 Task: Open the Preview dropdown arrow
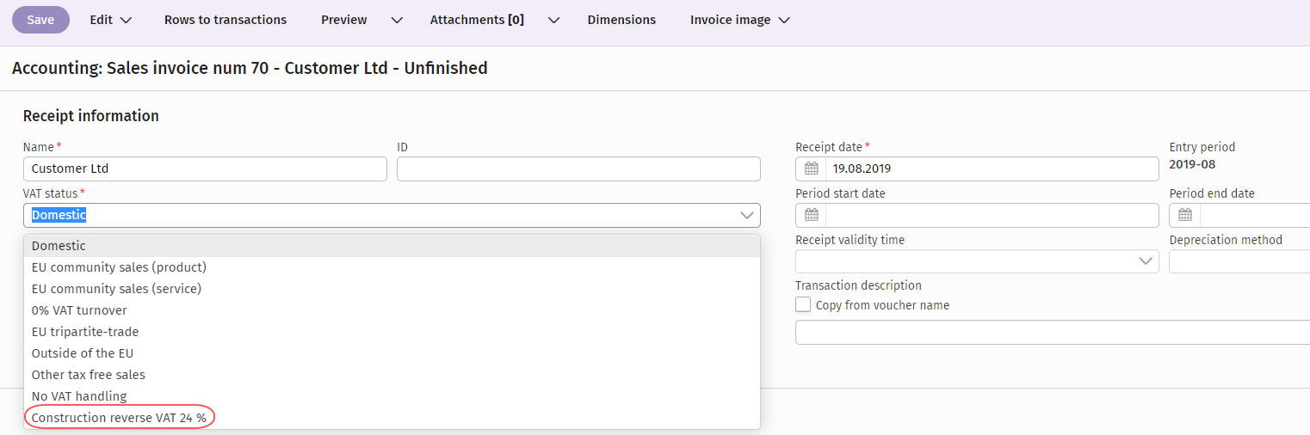coord(396,20)
